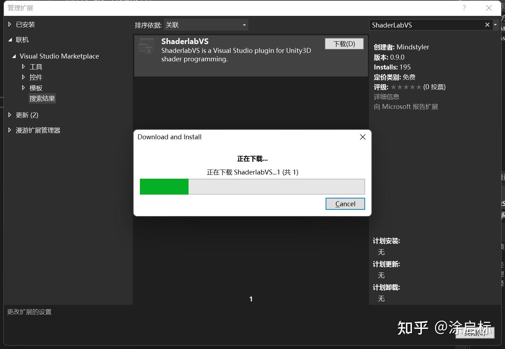This screenshot has height=349, width=505.
Task: Select the 模板 tree item
Action: 36,88
